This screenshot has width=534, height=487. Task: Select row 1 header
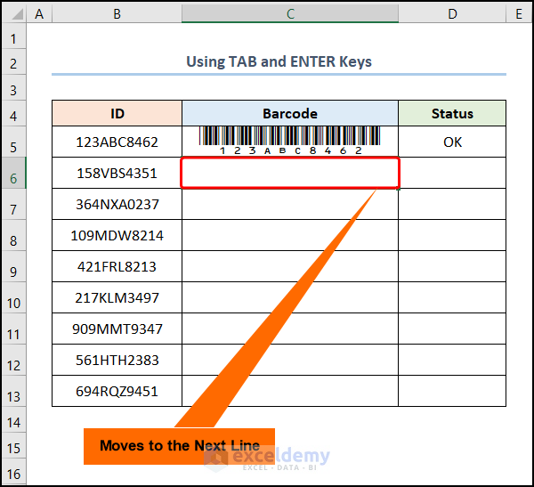coord(13,36)
